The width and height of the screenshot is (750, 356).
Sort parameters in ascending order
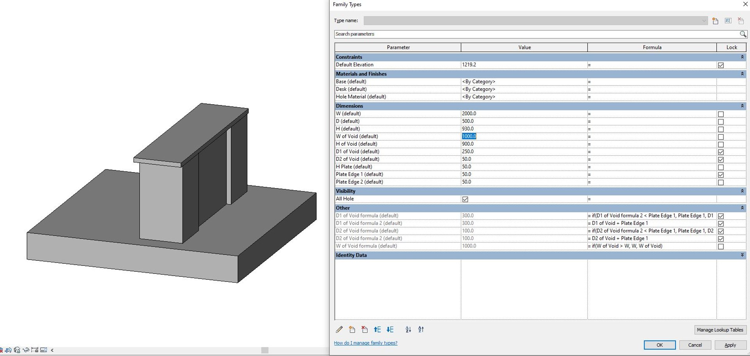[408, 329]
